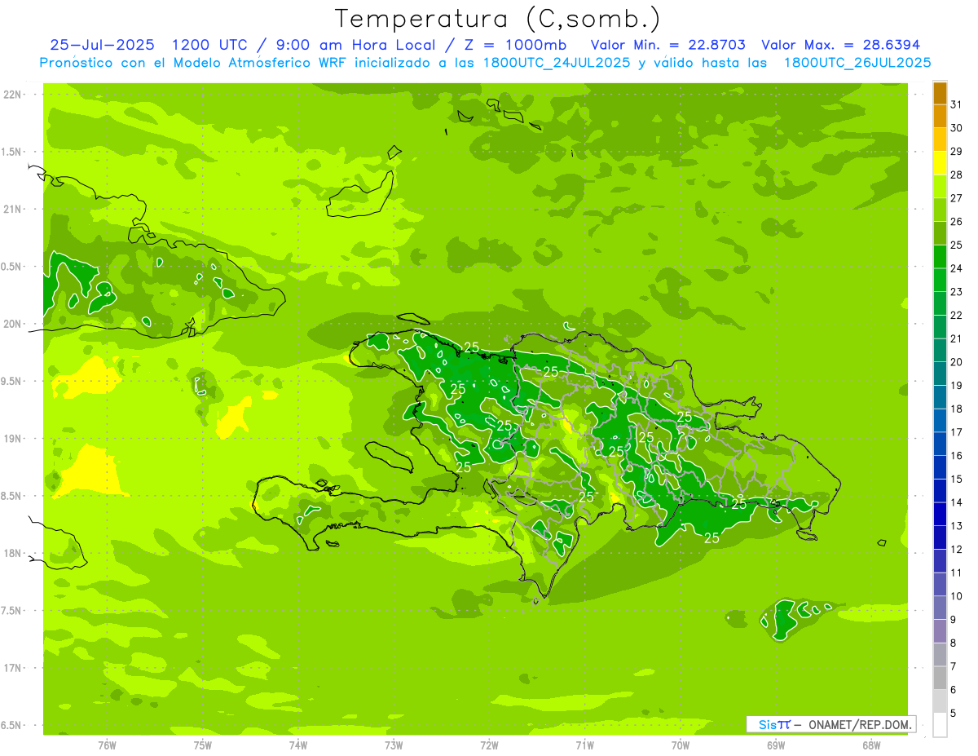Click the 76W longitude axis label

(107, 745)
